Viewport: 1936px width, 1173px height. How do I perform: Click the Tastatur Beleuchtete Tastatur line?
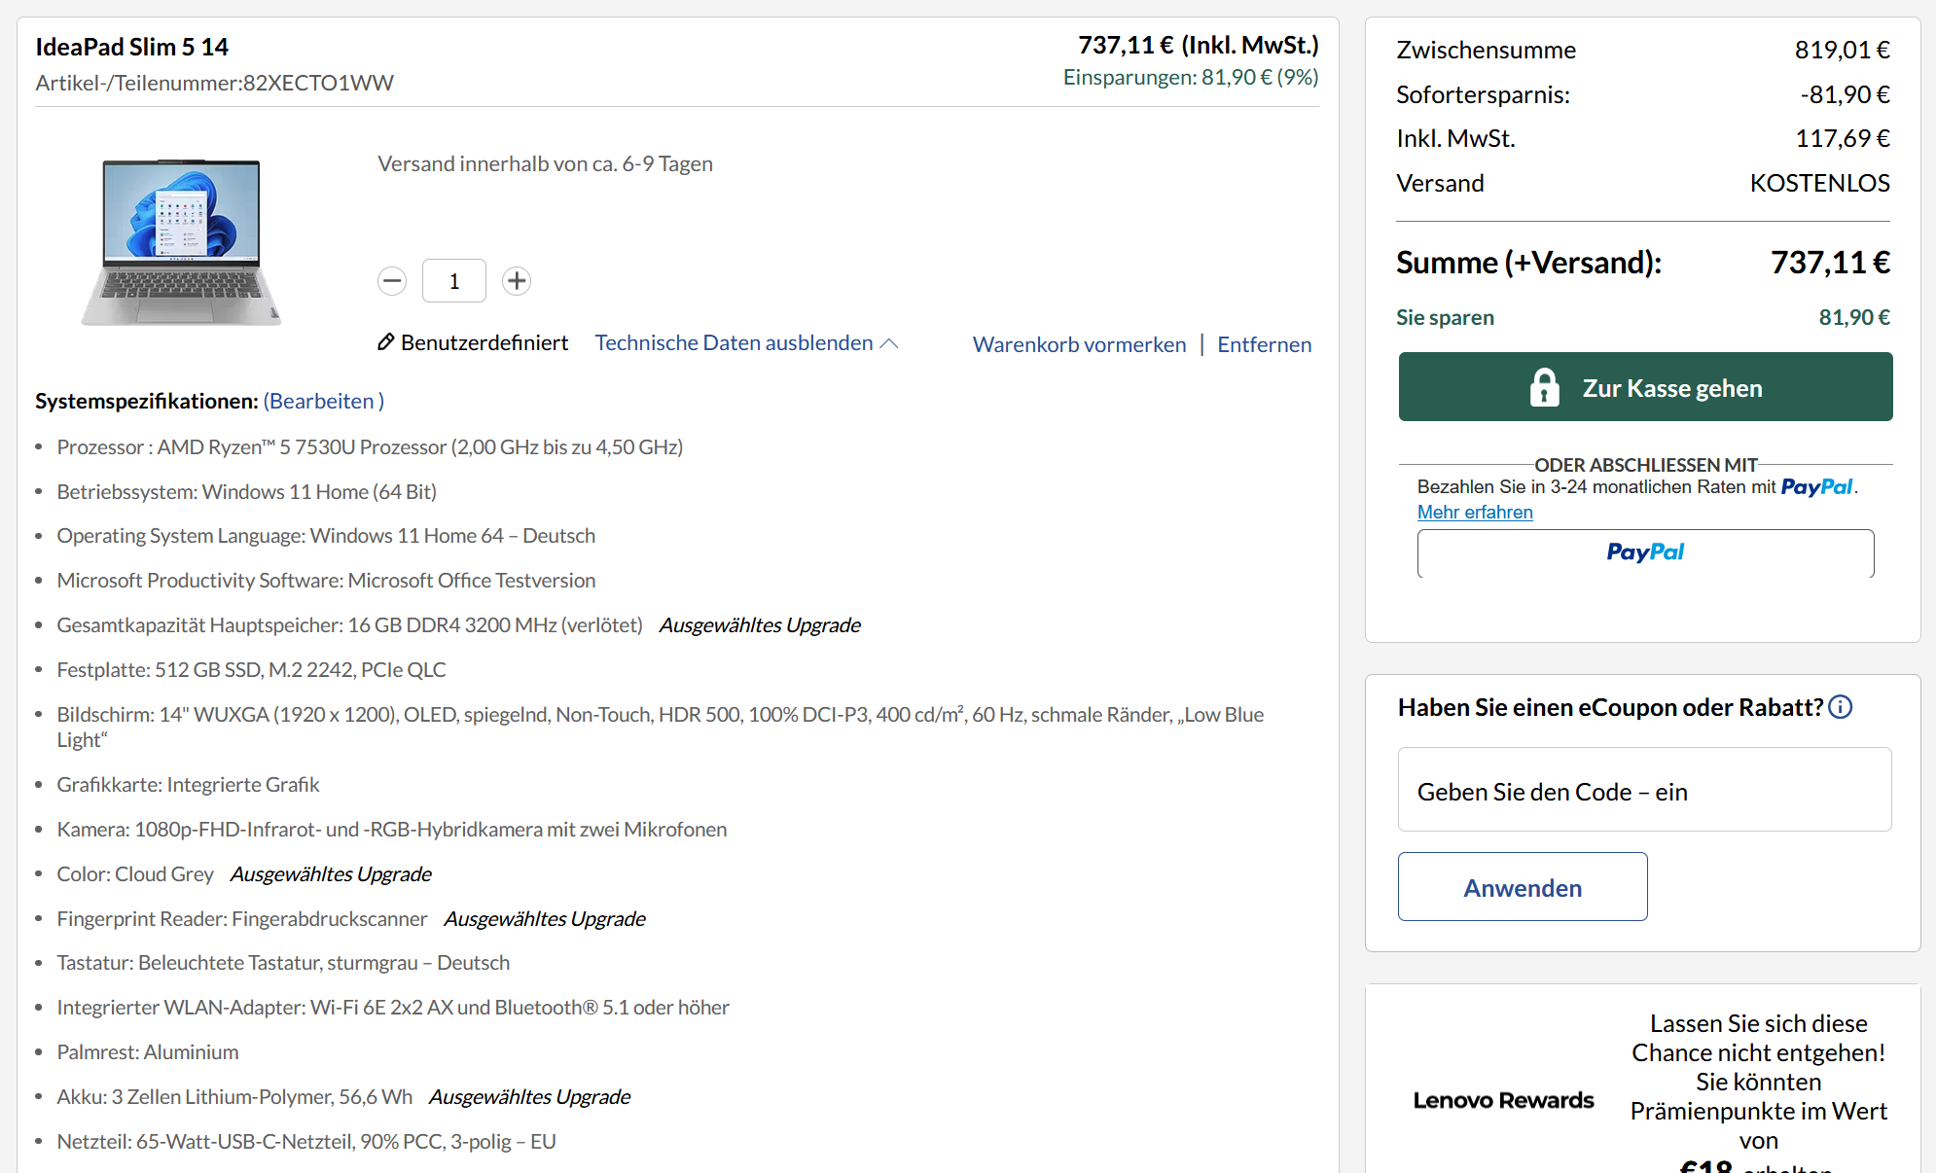click(x=283, y=962)
